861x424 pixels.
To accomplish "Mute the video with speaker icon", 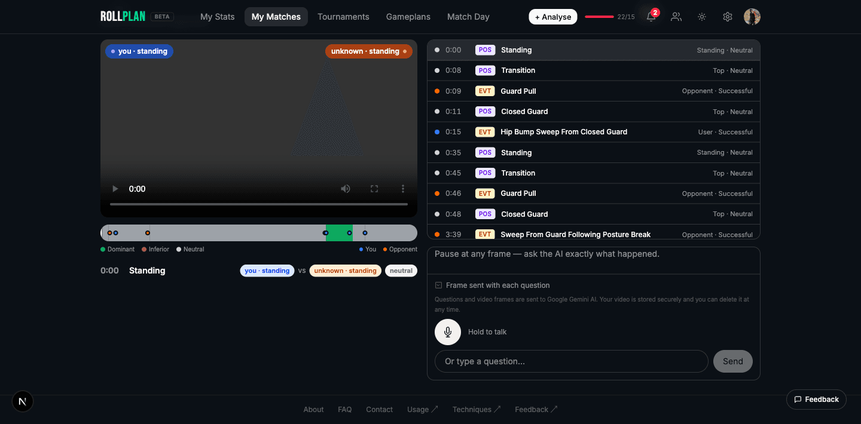I will coord(346,189).
